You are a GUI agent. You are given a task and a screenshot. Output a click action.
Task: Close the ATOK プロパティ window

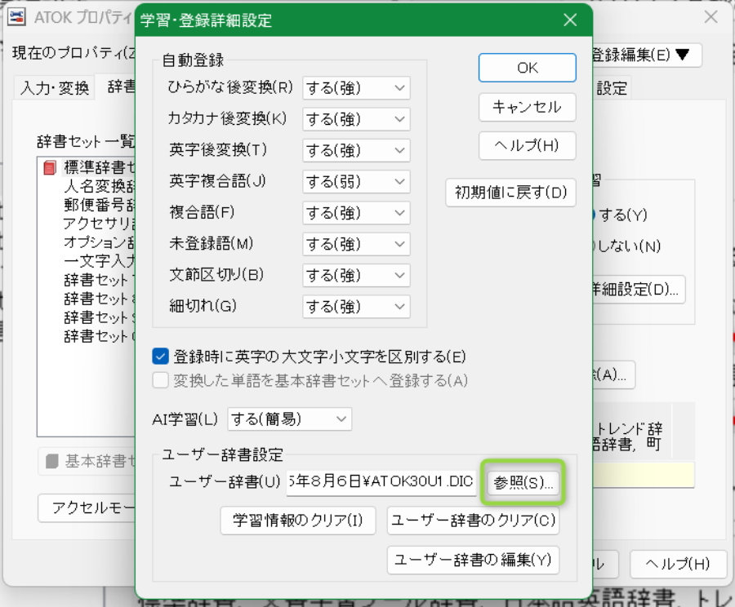710,17
